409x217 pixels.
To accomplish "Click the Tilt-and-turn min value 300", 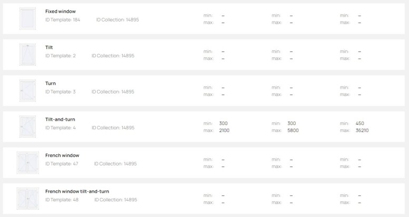I will 223,123.
